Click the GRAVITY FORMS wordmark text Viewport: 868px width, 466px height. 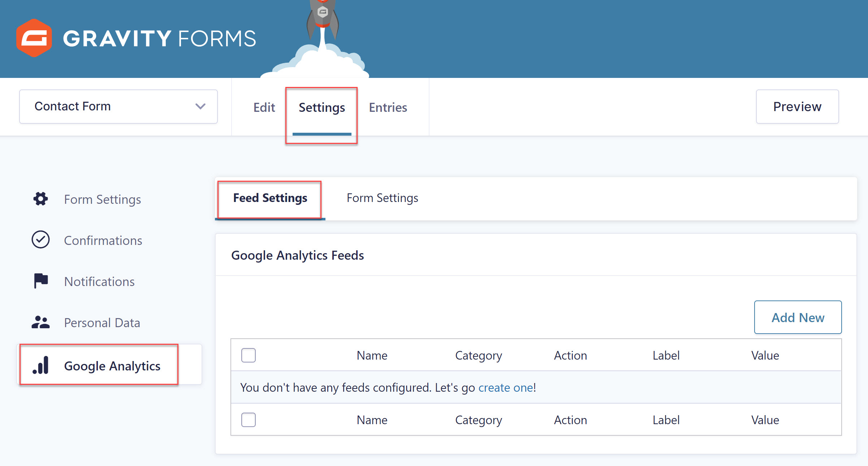160,39
